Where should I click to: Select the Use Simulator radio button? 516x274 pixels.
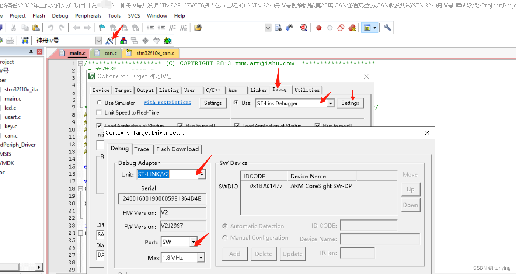point(99,103)
